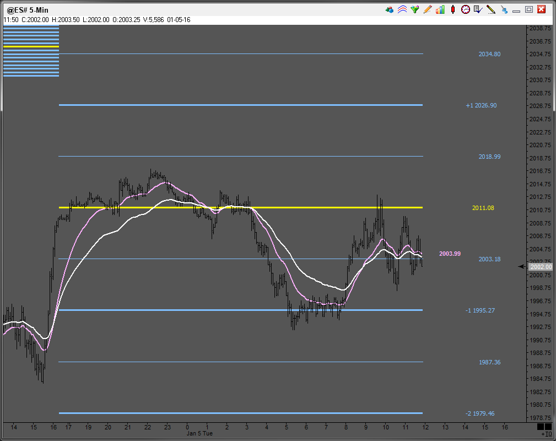Maximize the @ES# 5-Min chart window
The width and height of the screenshot is (556, 441).
(529, 9)
